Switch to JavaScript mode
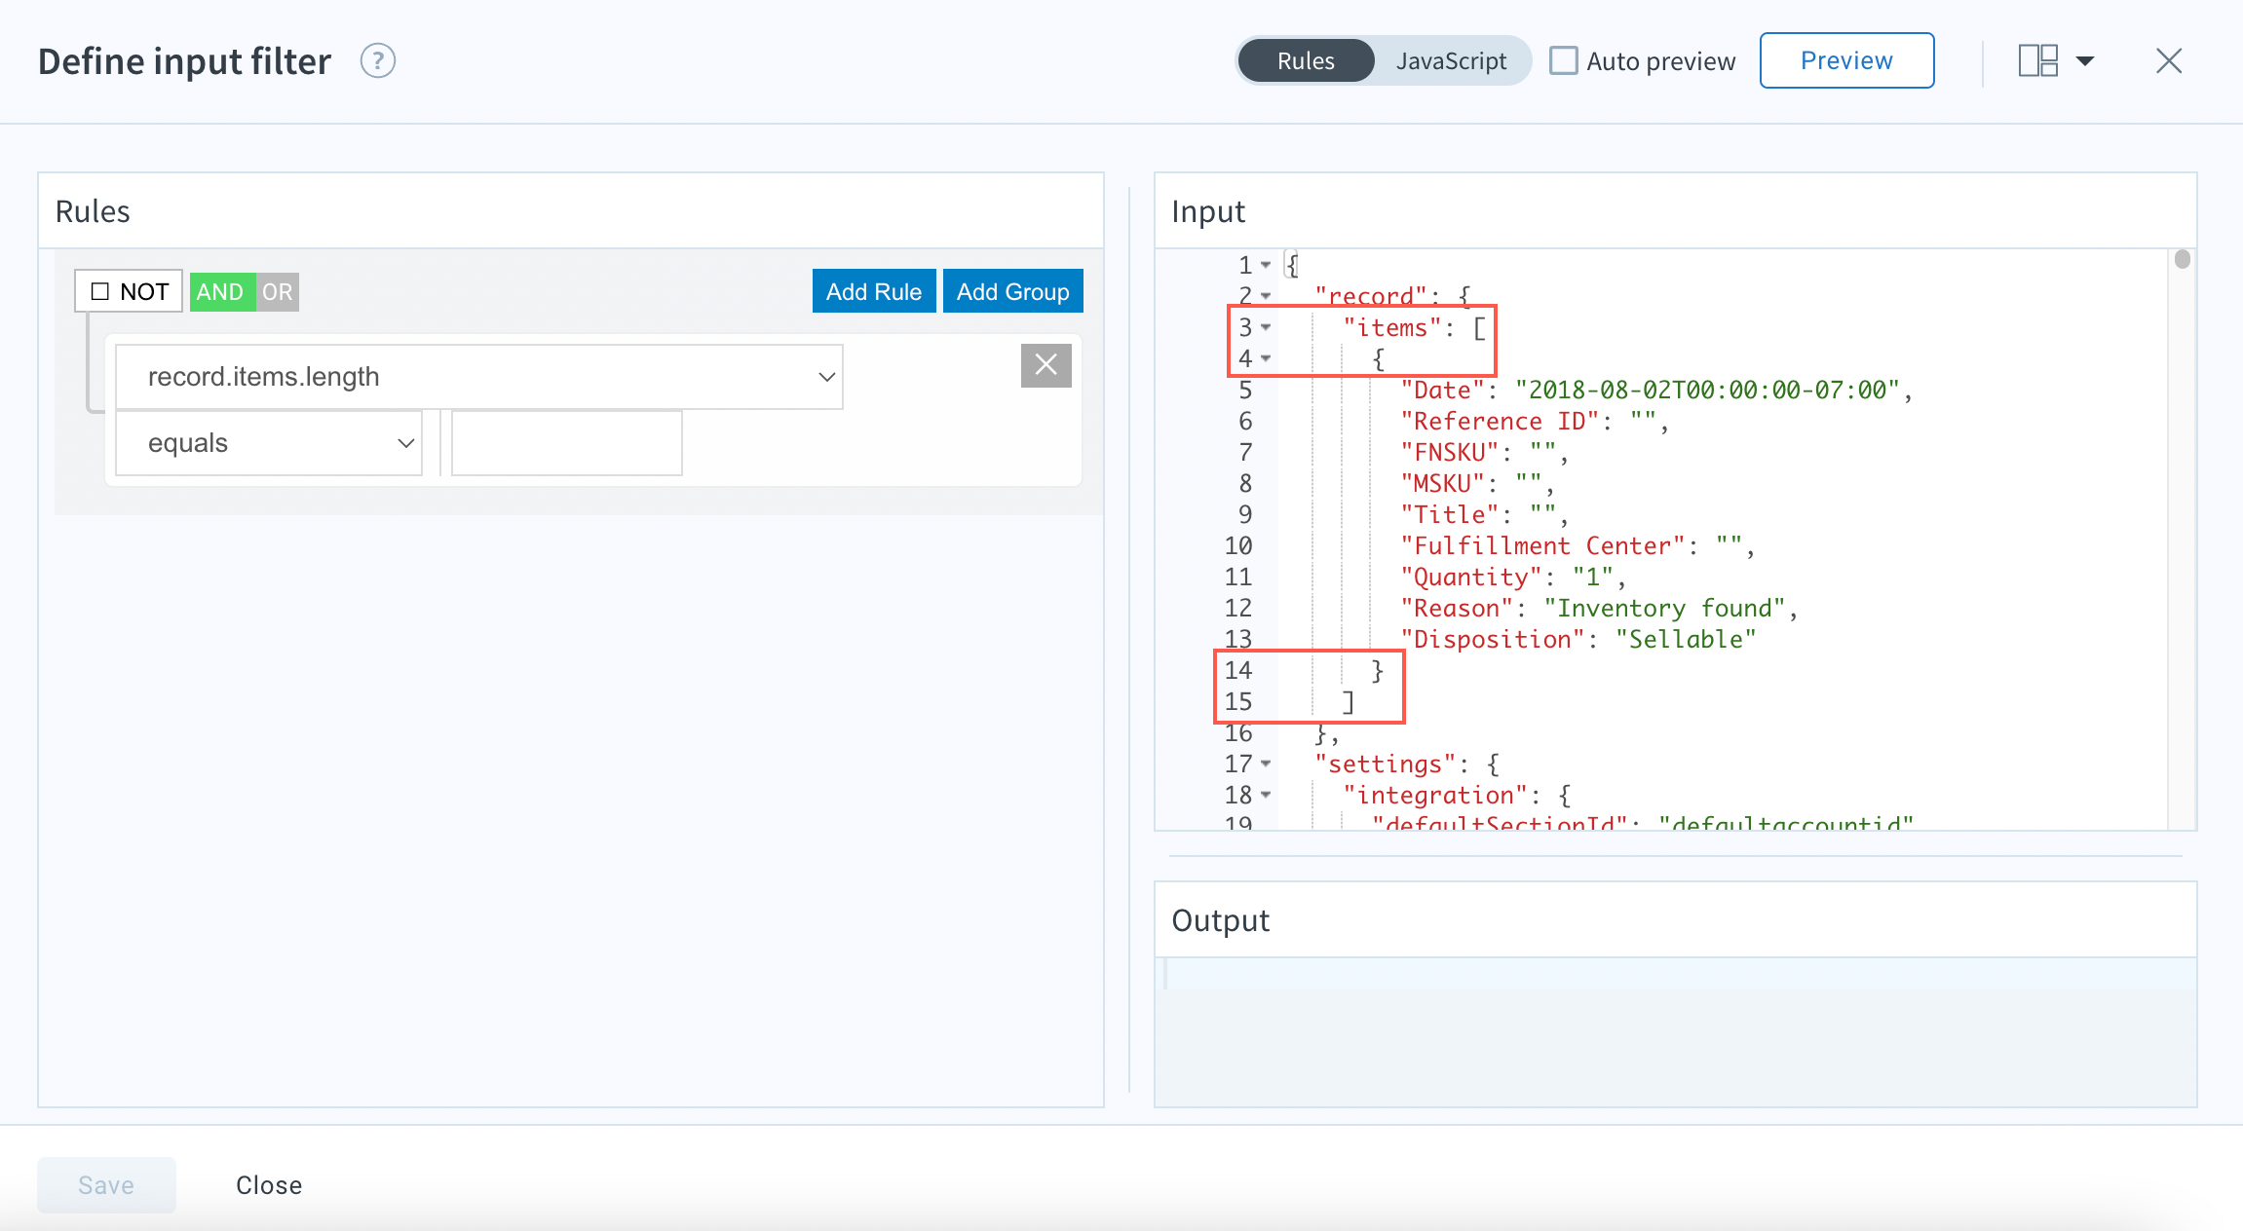 coord(1451,60)
